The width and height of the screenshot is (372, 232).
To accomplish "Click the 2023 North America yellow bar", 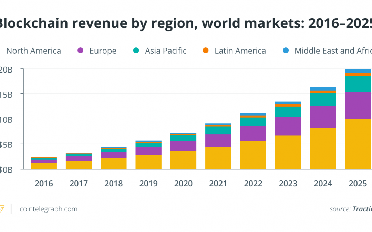I will (x=288, y=152).
